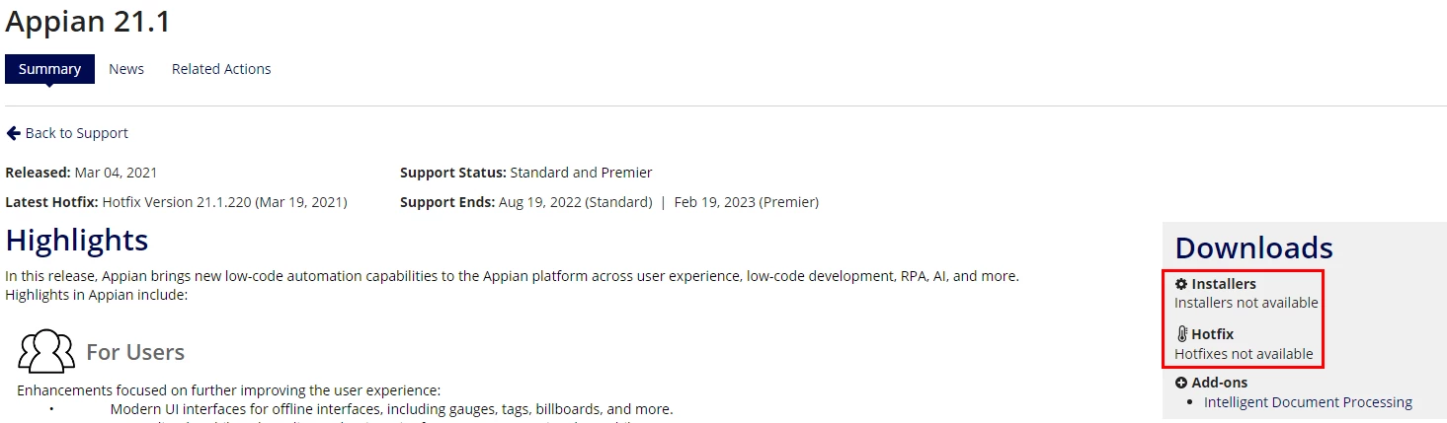
Task: Click the people icon beside For Users
Action: (46, 351)
